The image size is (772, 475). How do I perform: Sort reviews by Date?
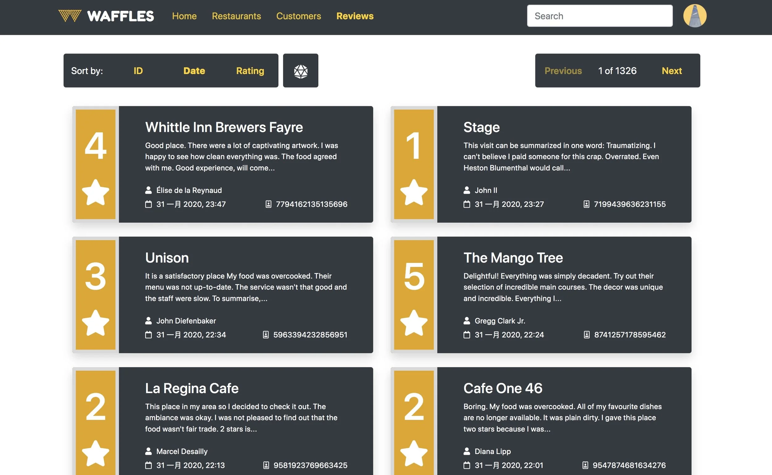click(x=194, y=71)
